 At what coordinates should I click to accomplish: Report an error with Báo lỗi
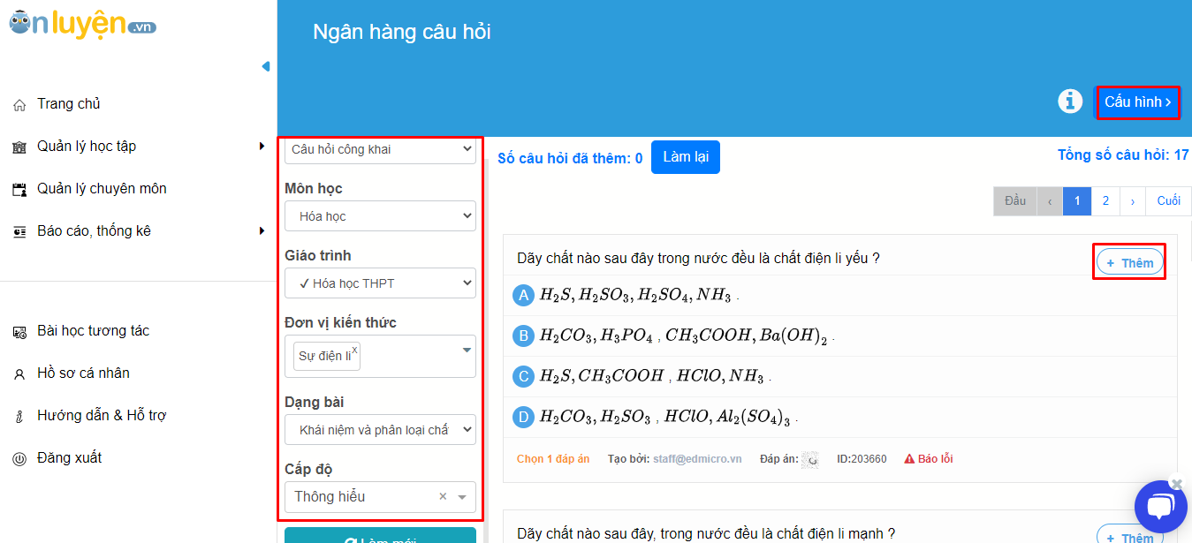(929, 459)
